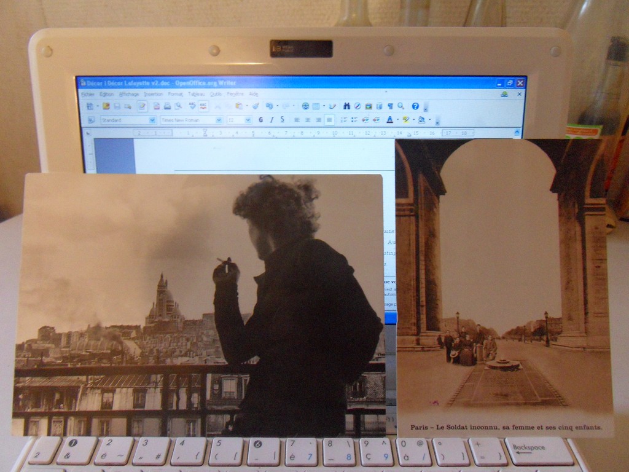Toggle nonprinting characters pilcrow button
The image size is (629, 472).
(x=389, y=106)
